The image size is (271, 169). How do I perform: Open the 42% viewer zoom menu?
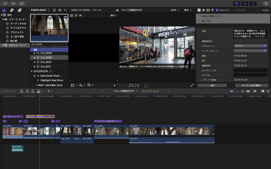[175, 10]
